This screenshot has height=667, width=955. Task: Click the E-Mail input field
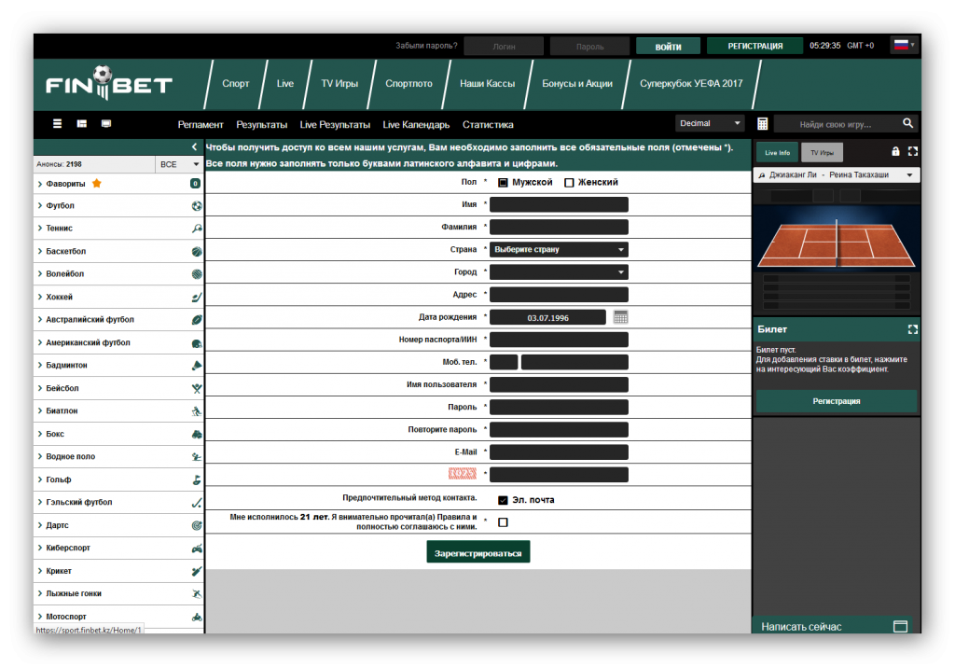(x=559, y=452)
